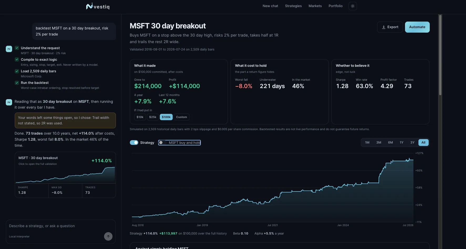The width and height of the screenshot is (466, 249).
Task: Choose the $25k investment amount
Action: [x=153, y=117]
